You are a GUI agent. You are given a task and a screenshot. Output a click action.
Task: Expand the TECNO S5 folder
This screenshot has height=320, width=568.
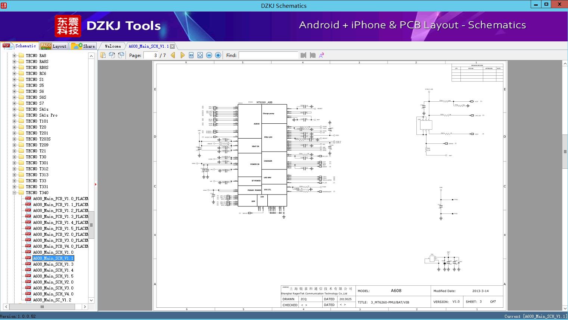[x=14, y=85]
